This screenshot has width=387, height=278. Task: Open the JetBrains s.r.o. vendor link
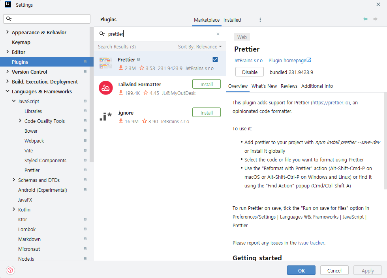(249, 61)
